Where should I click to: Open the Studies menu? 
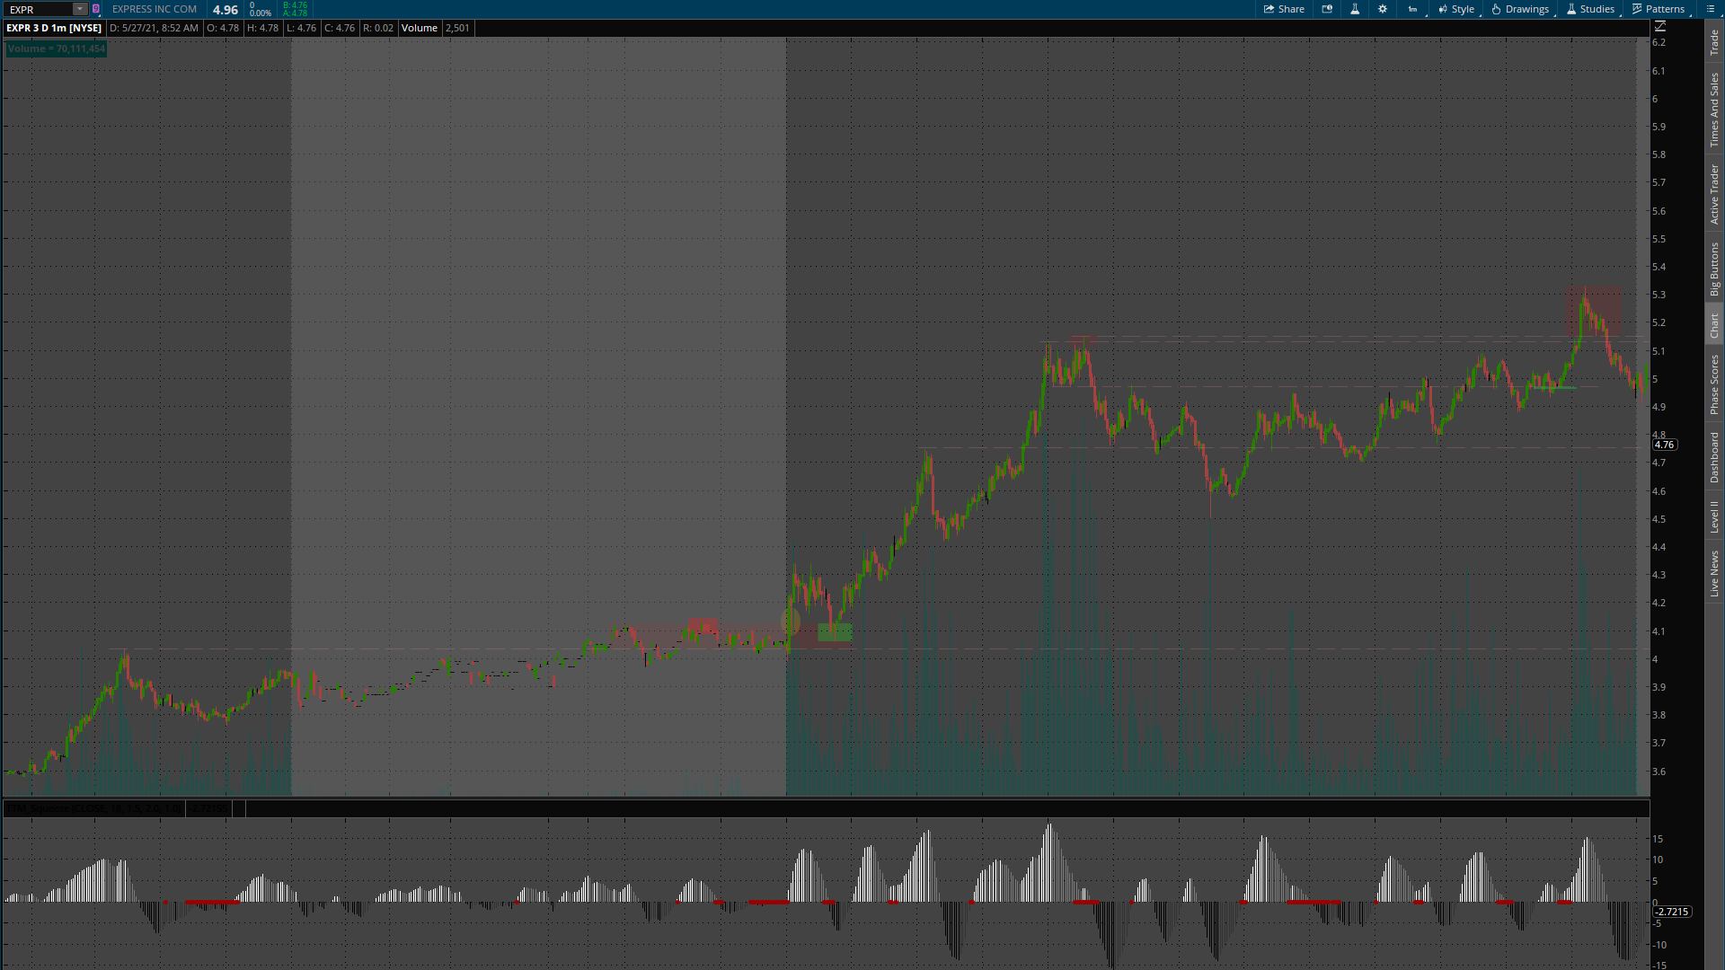[x=1590, y=9]
